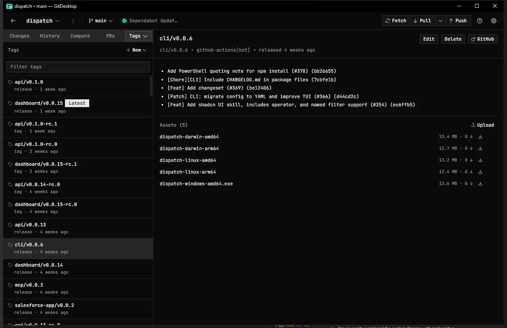Viewport: 507px width, 328px height.
Task: Select tag api/v0.0.14-rc.0
Action: [78, 188]
